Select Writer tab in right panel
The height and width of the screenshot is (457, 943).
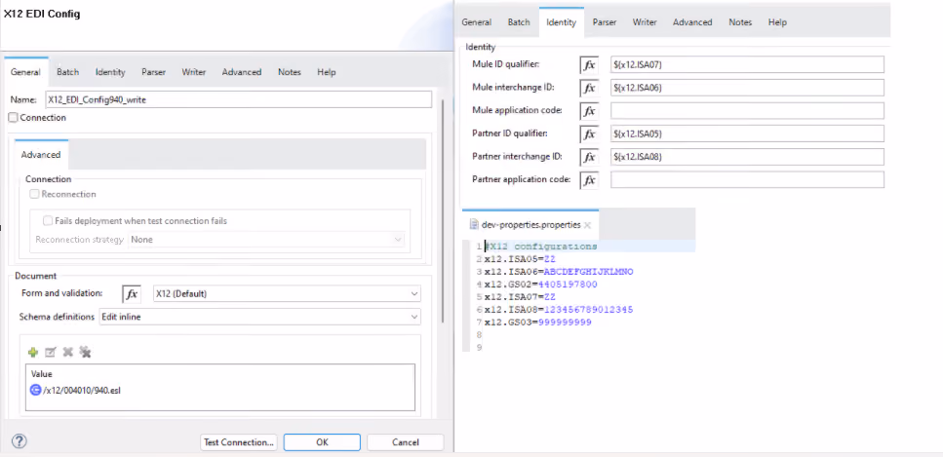tap(645, 22)
